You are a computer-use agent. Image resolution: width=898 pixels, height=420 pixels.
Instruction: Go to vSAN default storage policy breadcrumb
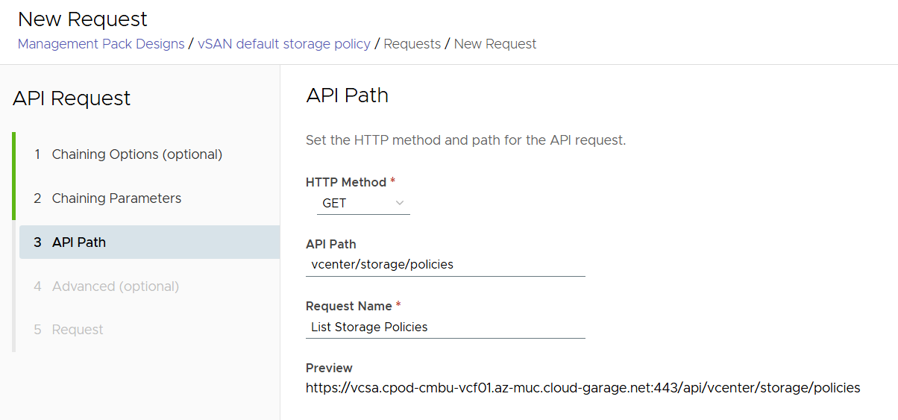pyautogui.click(x=284, y=44)
